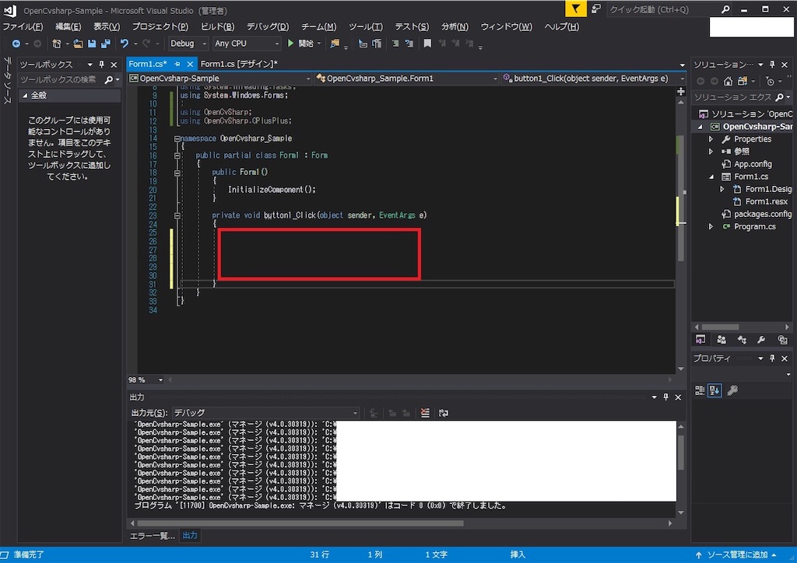
Task: Click ソース管理に追加 in the status bar
Action: pyautogui.click(x=737, y=555)
